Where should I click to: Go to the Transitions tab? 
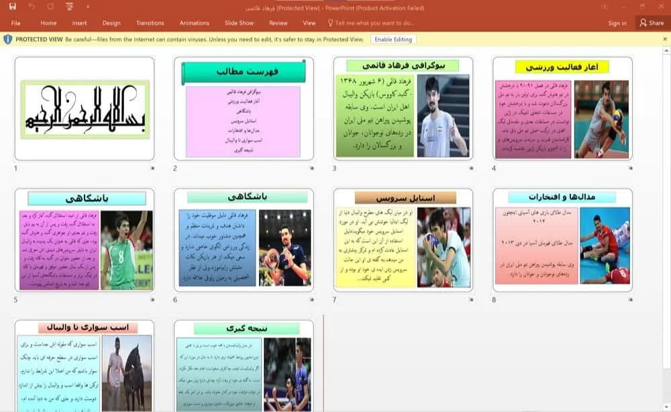[x=150, y=23]
